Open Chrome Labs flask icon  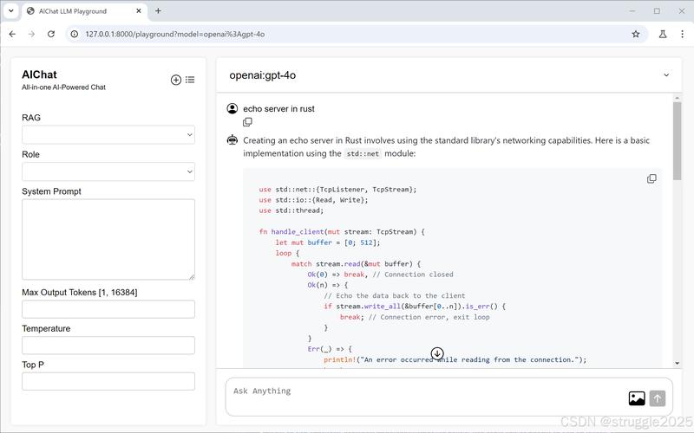(663, 34)
